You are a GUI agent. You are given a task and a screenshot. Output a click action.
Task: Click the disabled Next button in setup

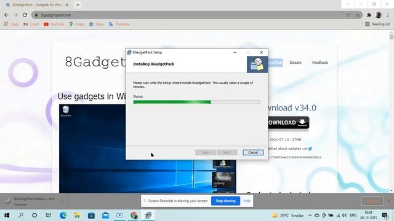coord(227,152)
